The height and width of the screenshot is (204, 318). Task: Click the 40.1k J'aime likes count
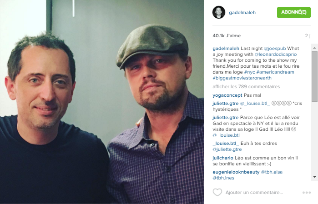point(227,35)
